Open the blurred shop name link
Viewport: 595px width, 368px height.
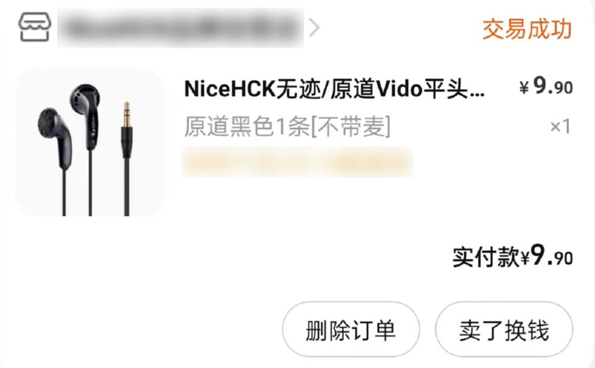pos(180,28)
